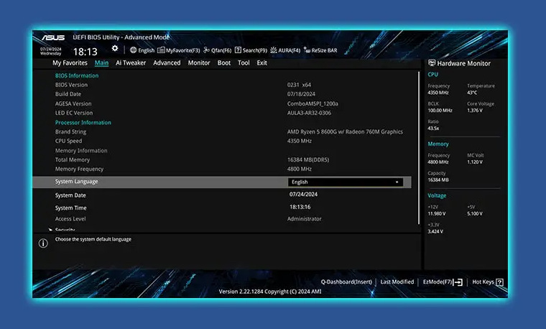Viewport: 546px width, 329px height.
Task: Click Last Modified button
Action: pyautogui.click(x=397, y=282)
